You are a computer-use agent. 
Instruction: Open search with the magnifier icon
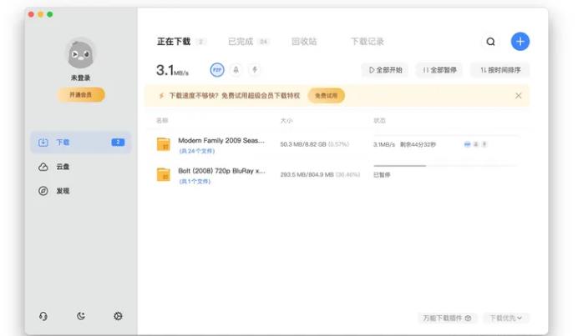[490, 42]
